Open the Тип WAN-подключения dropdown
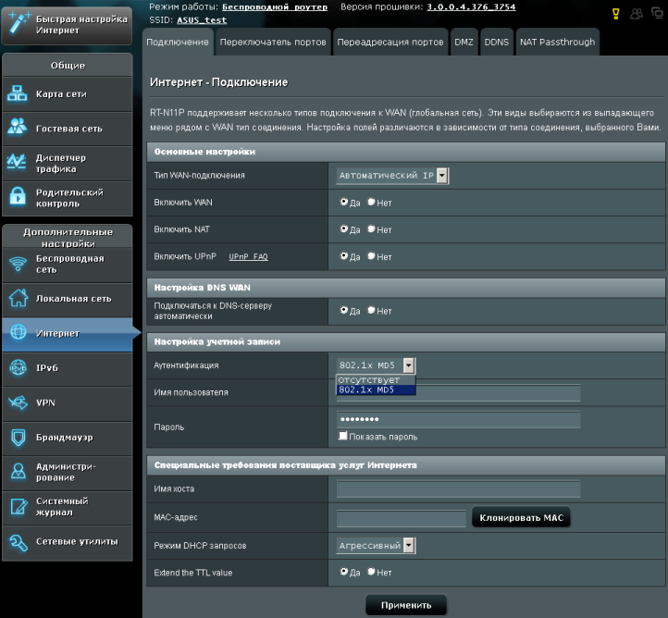This screenshot has width=668, height=618. tap(392, 176)
